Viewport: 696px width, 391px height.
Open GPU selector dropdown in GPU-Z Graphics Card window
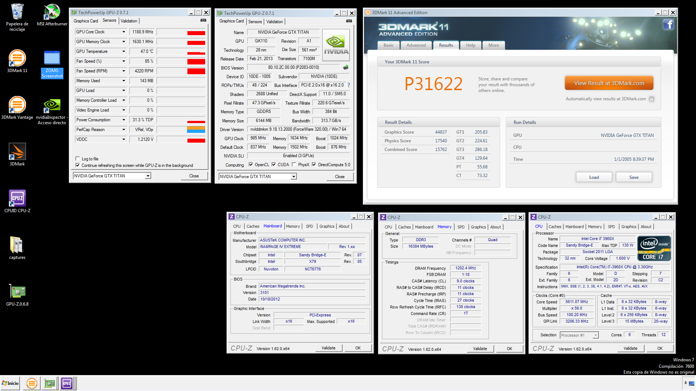click(x=294, y=177)
